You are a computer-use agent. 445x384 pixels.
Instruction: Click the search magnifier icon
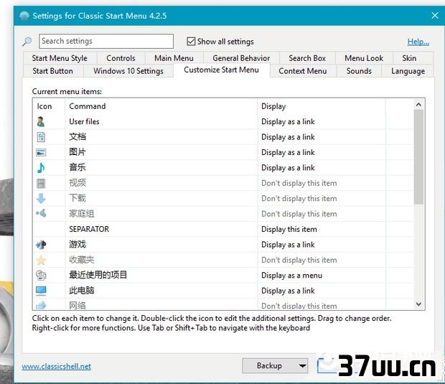(27, 42)
